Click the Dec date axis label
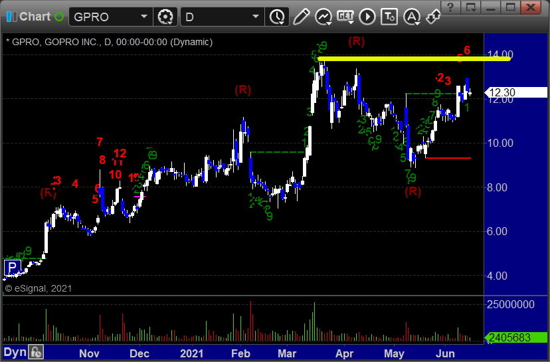Image resolution: width=550 pixels, height=362 pixels. [x=139, y=353]
